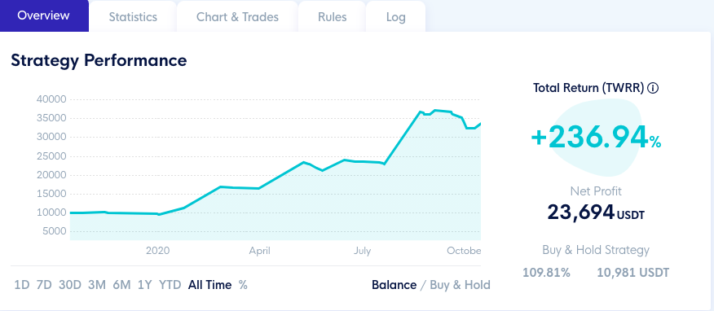Set chart range to 7D
This screenshot has height=311, width=714.
pyautogui.click(x=44, y=285)
